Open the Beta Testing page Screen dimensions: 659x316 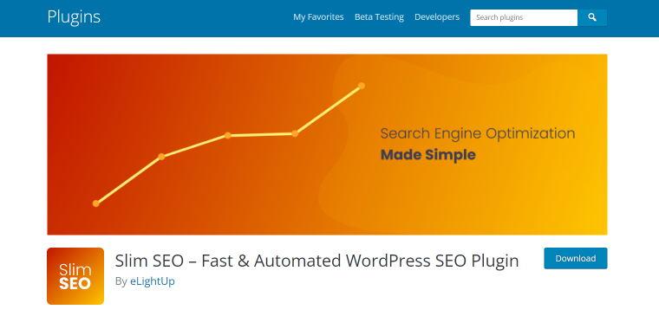[x=379, y=17]
